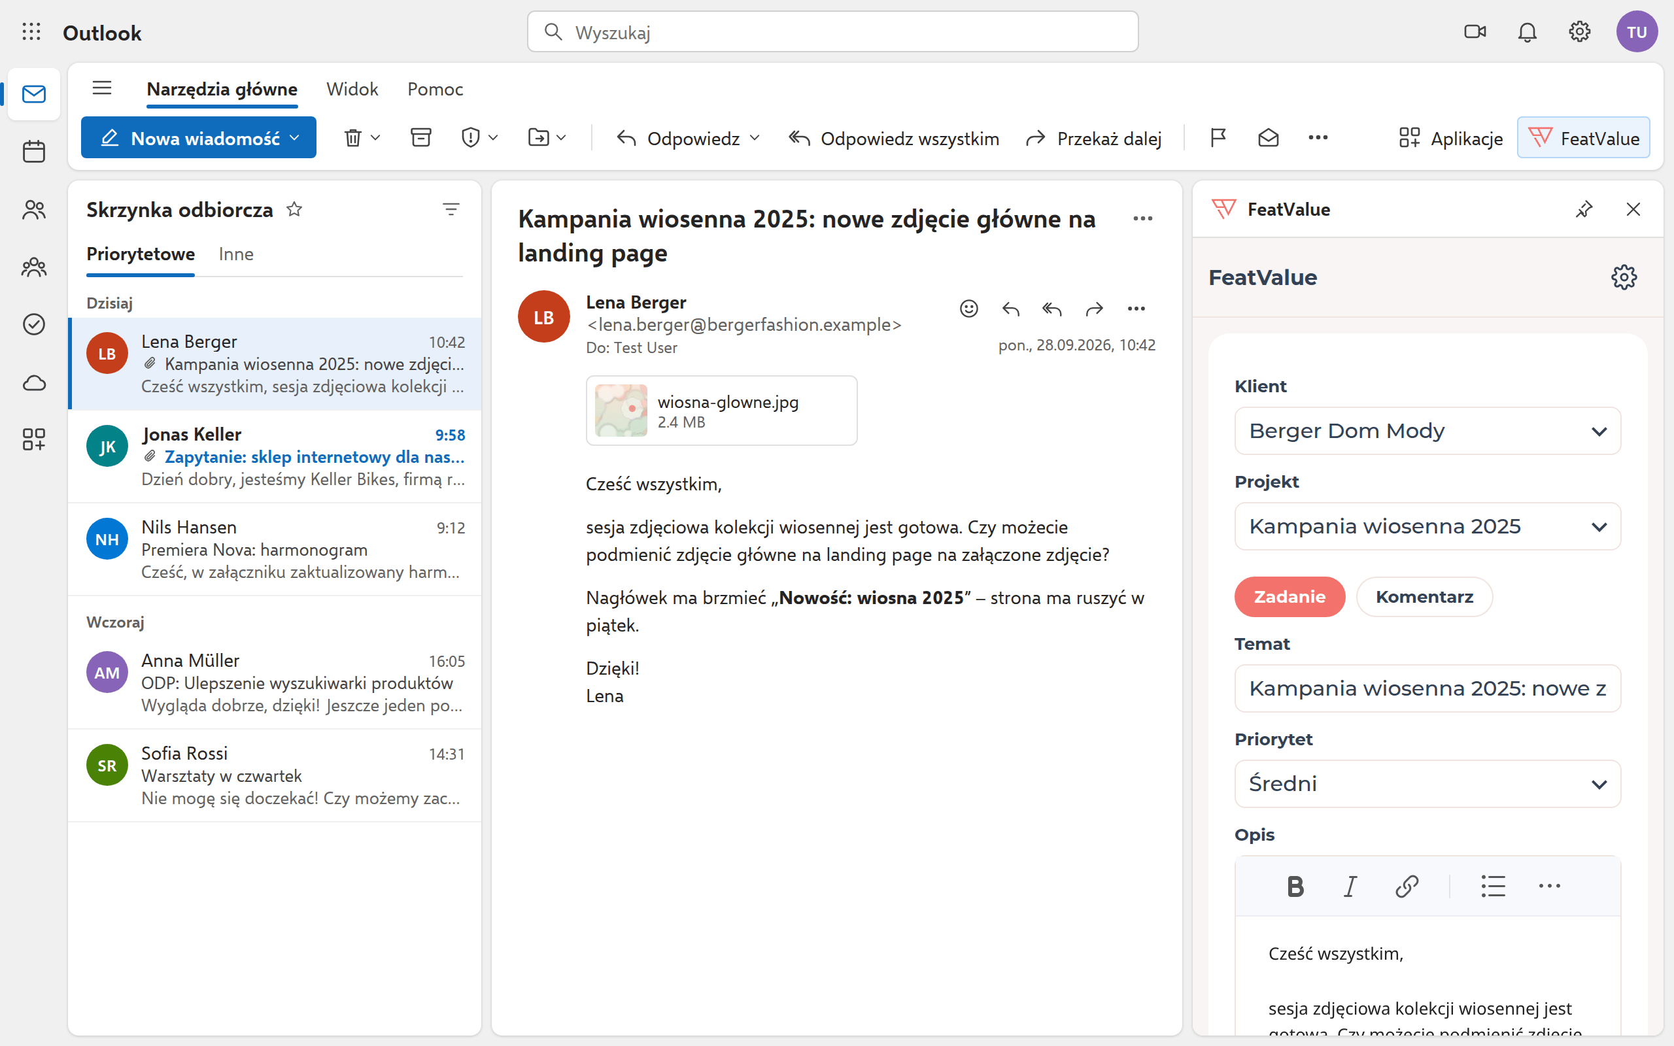Expand the Klient dropdown Berger Dom Mody
Image resolution: width=1674 pixels, height=1046 pixels.
(x=1427, y=431)
